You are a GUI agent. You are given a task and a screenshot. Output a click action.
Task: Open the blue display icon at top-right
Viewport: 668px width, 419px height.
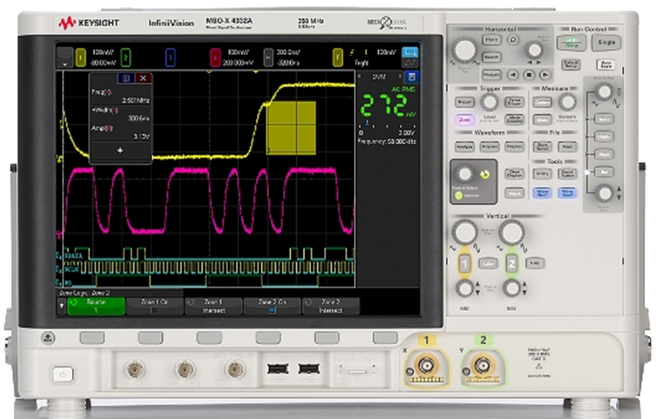pyautogui.click(x=409, y=52)
